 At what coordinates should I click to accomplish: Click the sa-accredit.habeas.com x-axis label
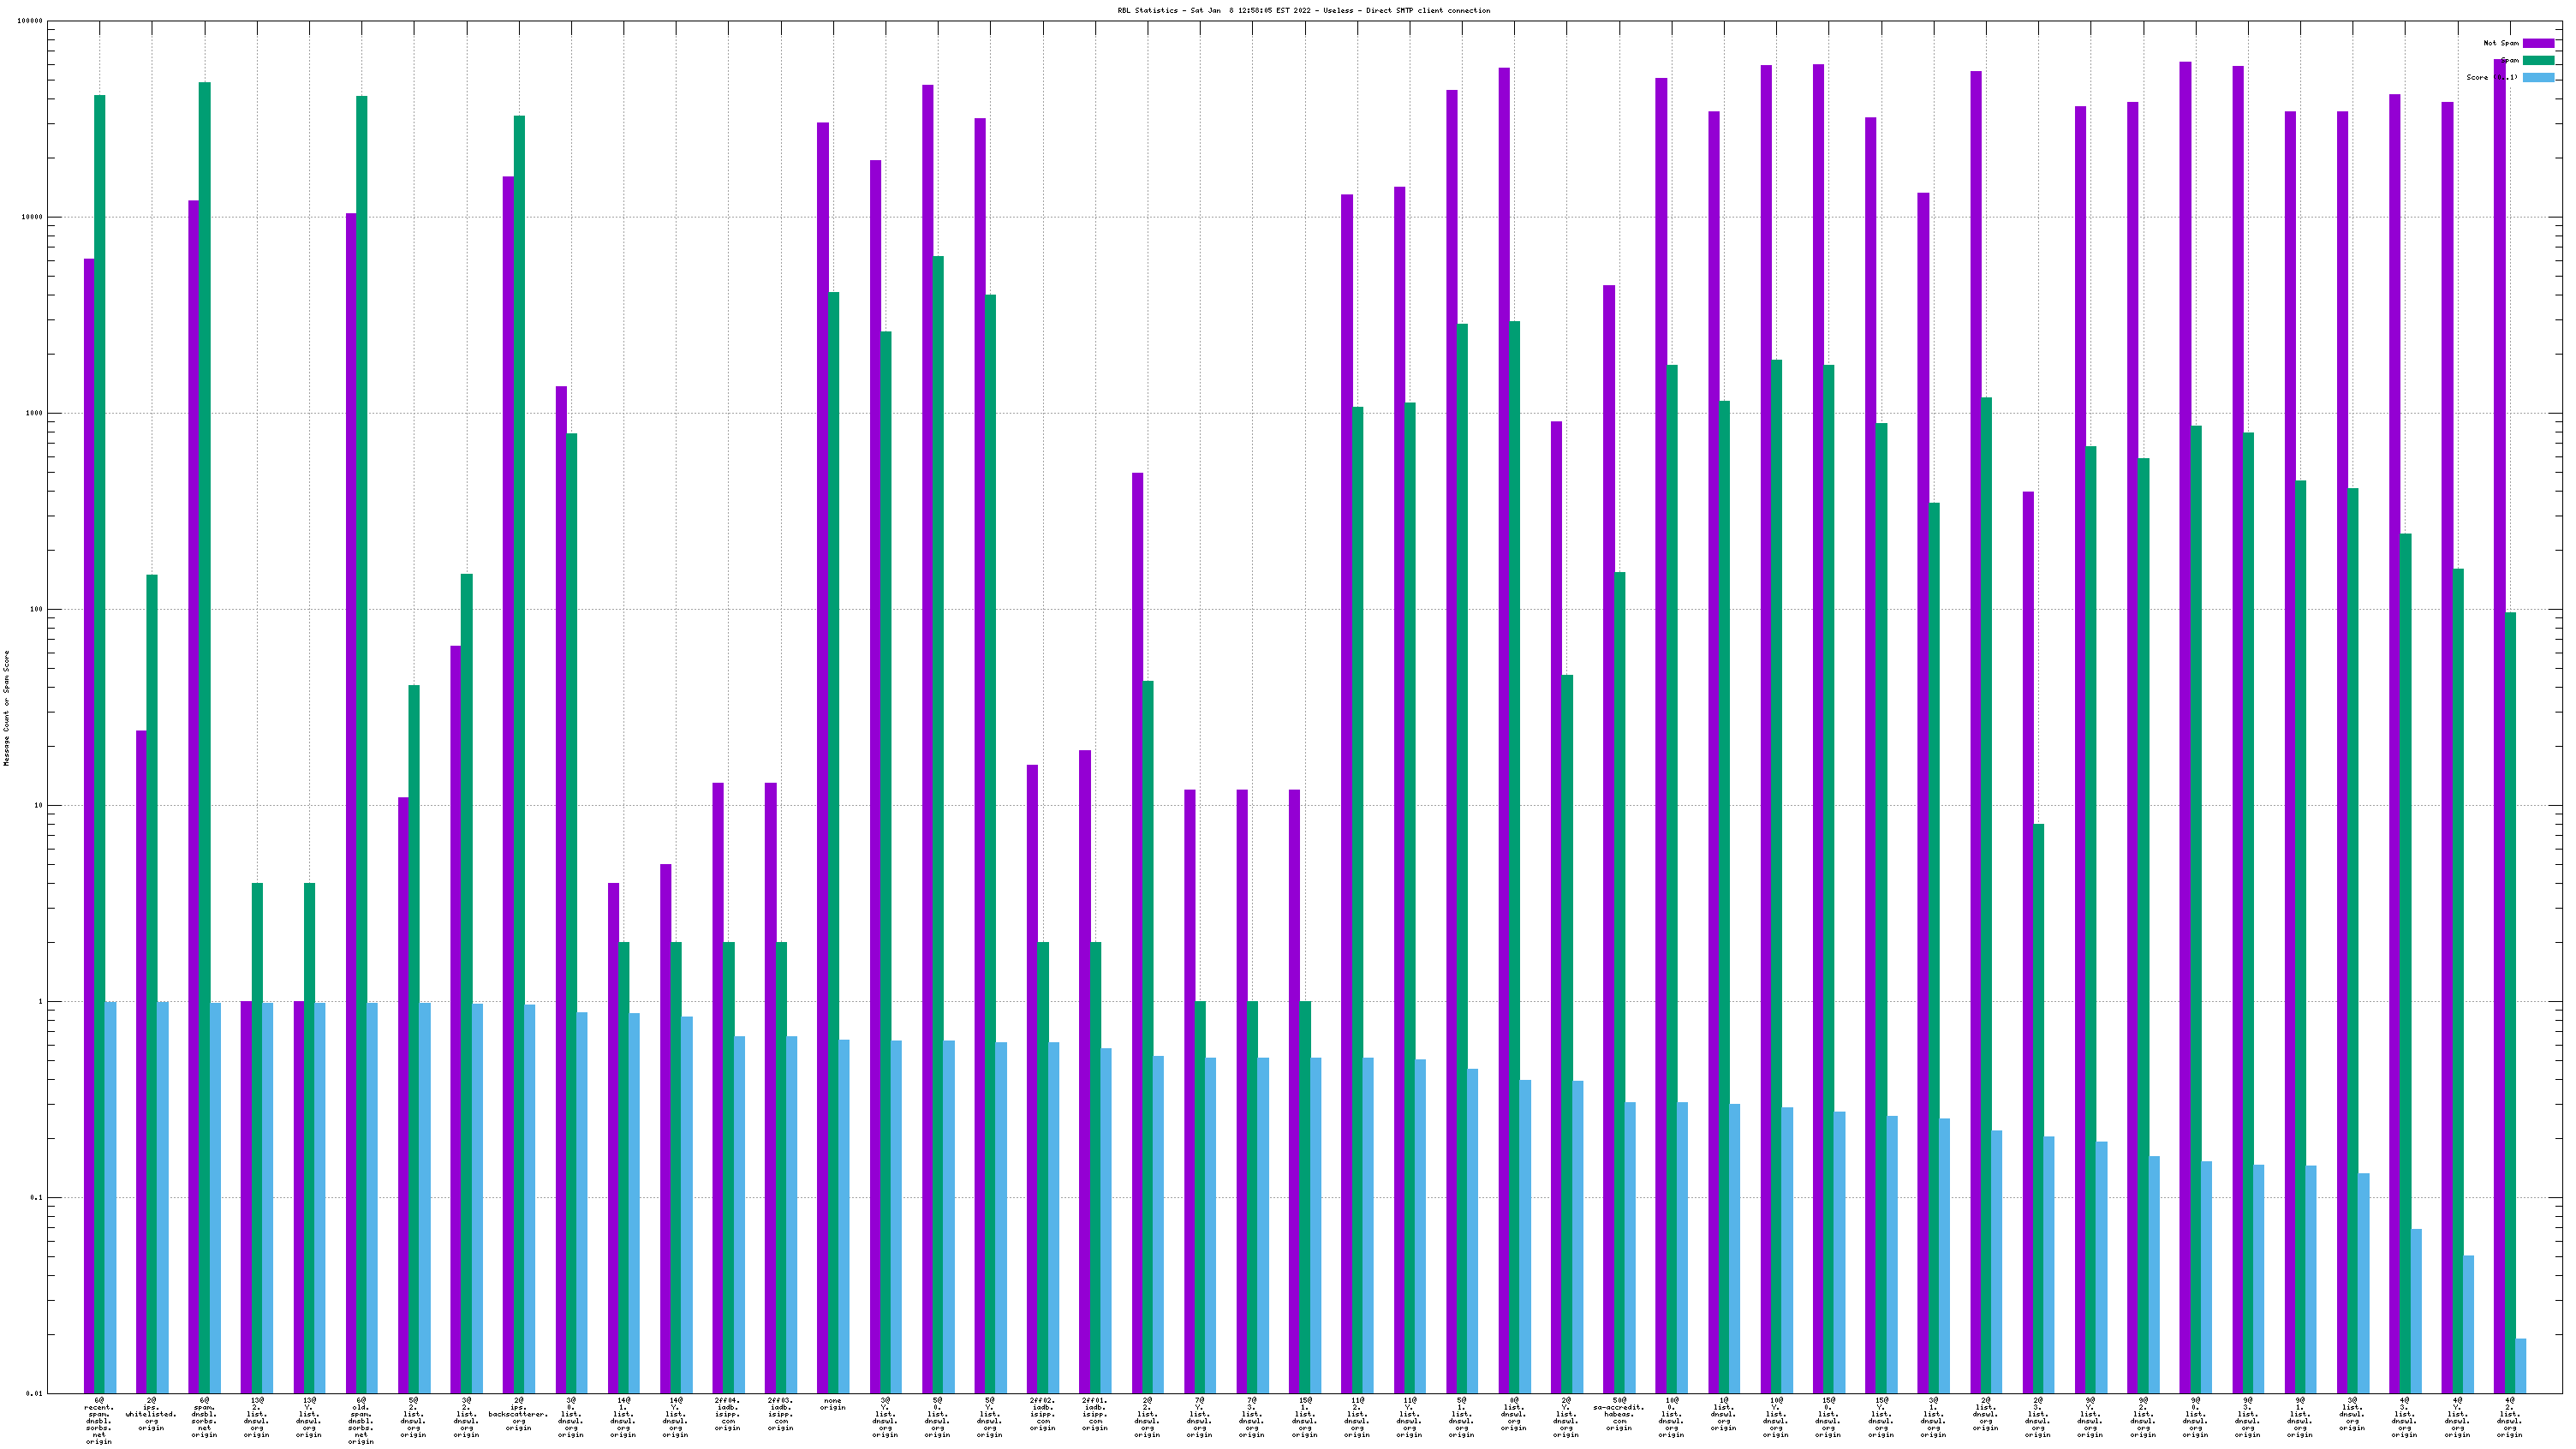coord(1619,1413)
